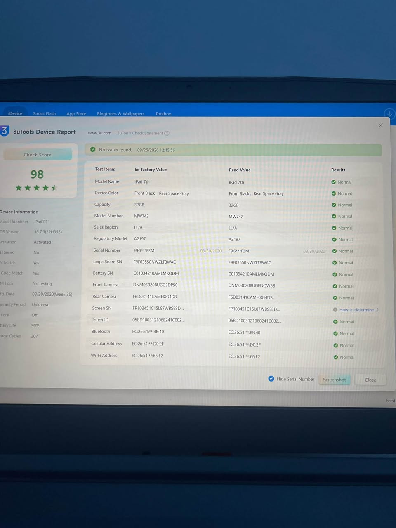Click the Model Number ex-factory value MW742
396x528 pixels.
[141, 216]
